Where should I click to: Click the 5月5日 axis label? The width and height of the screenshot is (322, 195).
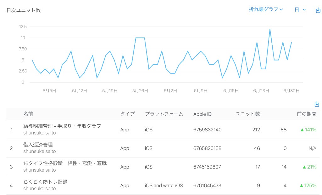pos(49,91)
